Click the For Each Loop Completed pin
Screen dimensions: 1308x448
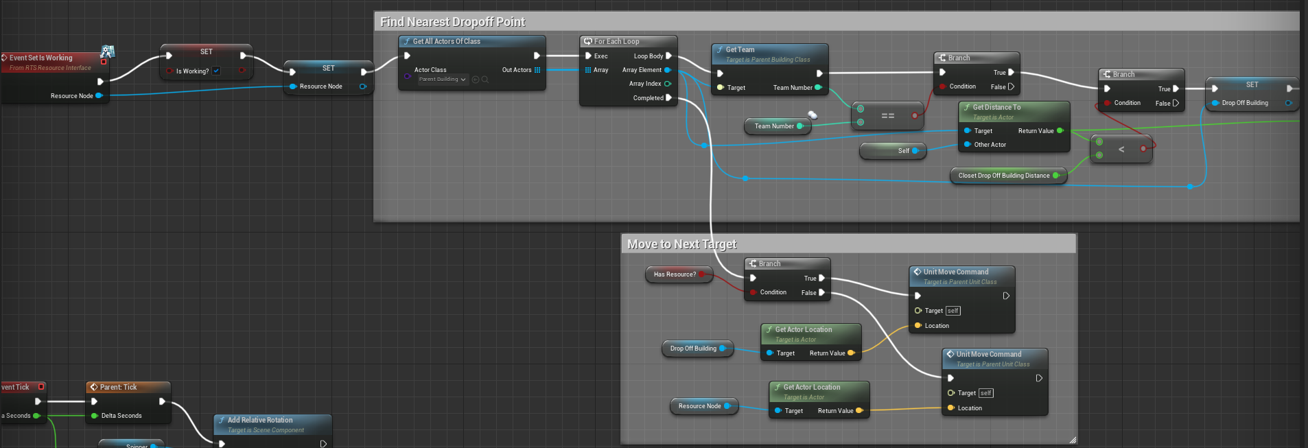coord(668,98)
